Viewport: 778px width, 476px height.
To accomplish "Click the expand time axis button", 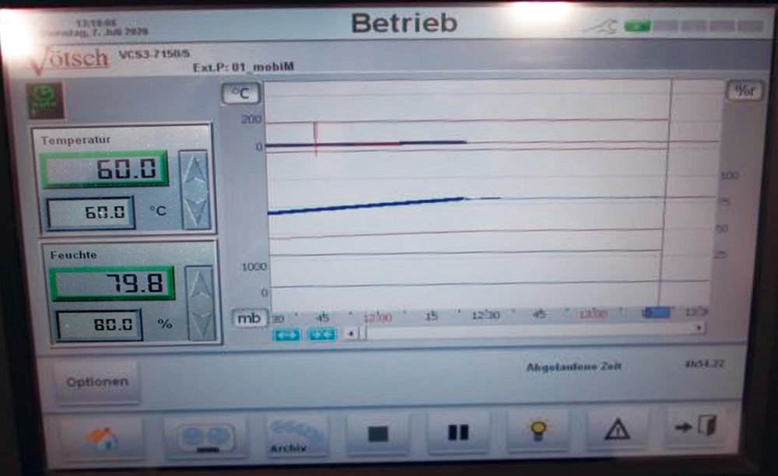I will tap(286, 334).
